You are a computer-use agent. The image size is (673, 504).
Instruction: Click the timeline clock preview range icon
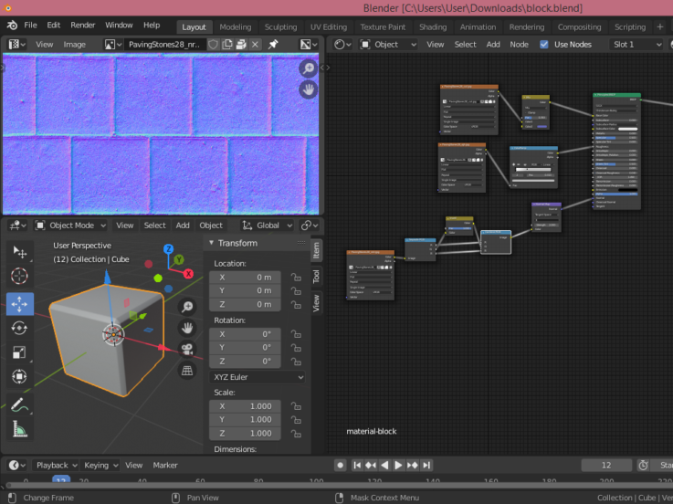point(643,466)
